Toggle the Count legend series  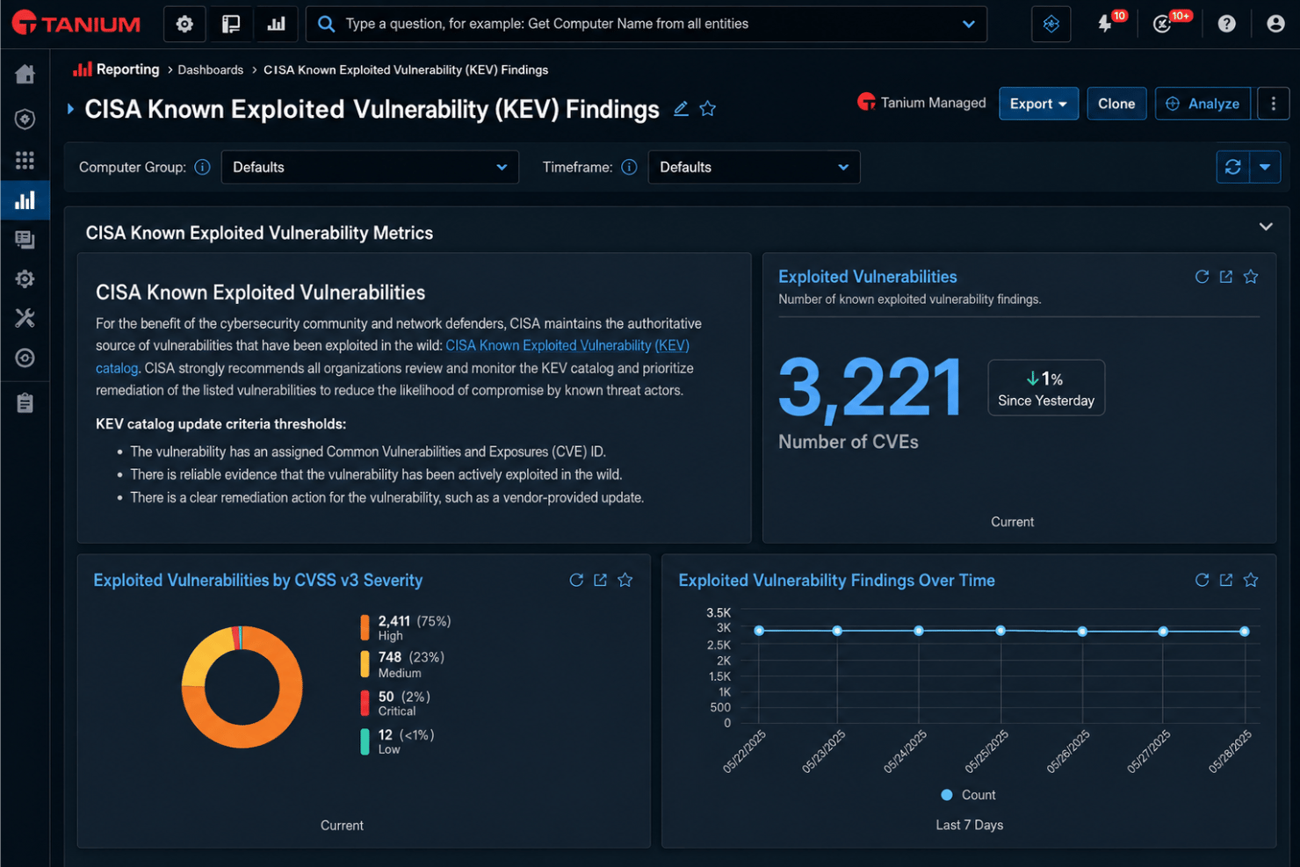coord(968,795)
